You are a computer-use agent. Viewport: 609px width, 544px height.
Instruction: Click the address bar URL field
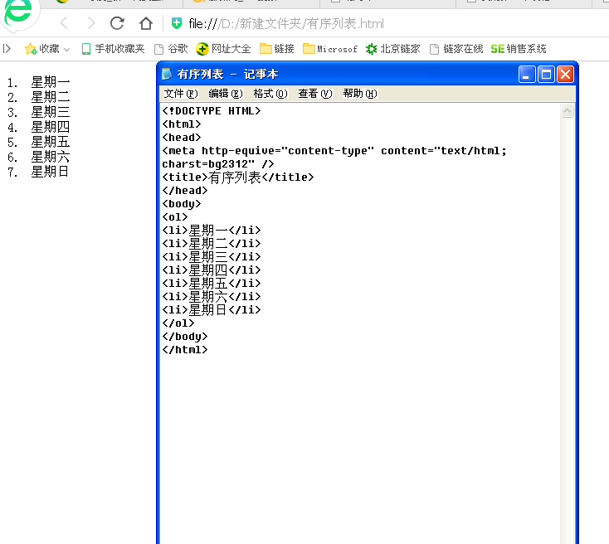click(x=286, y=24)
